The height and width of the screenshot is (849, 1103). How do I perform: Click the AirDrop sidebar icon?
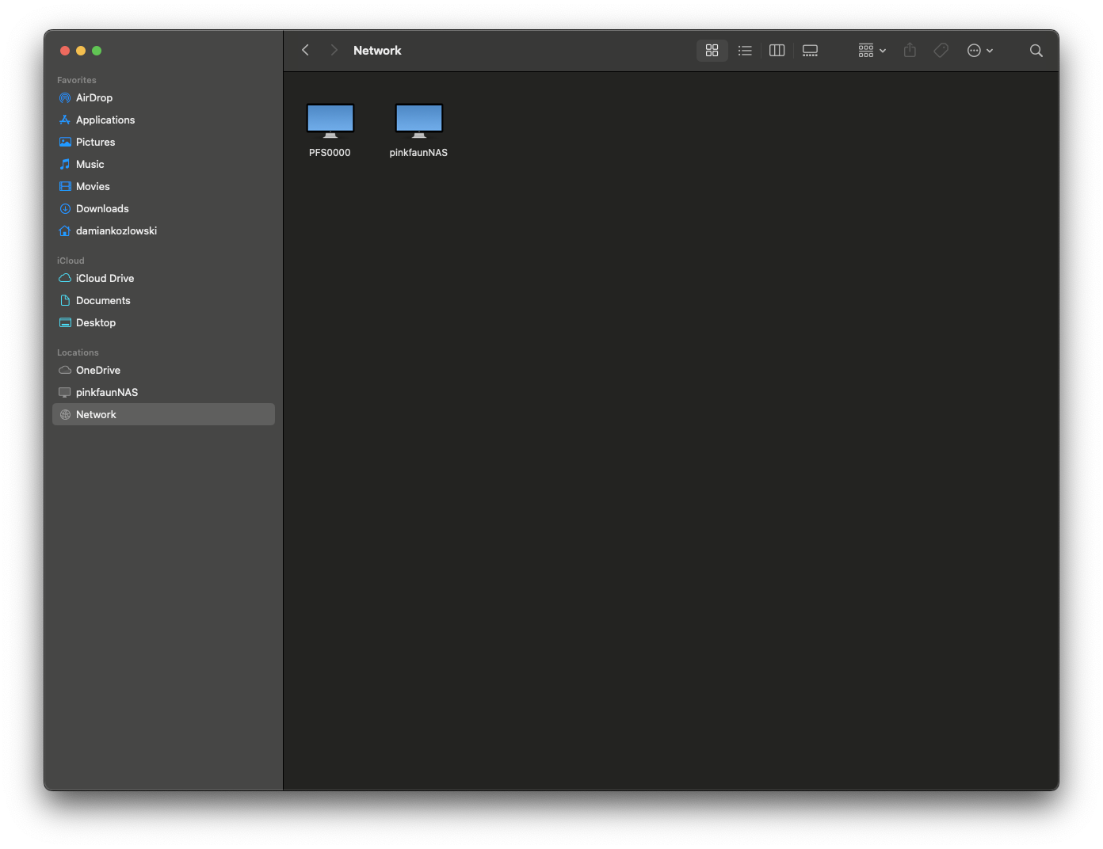65,97
